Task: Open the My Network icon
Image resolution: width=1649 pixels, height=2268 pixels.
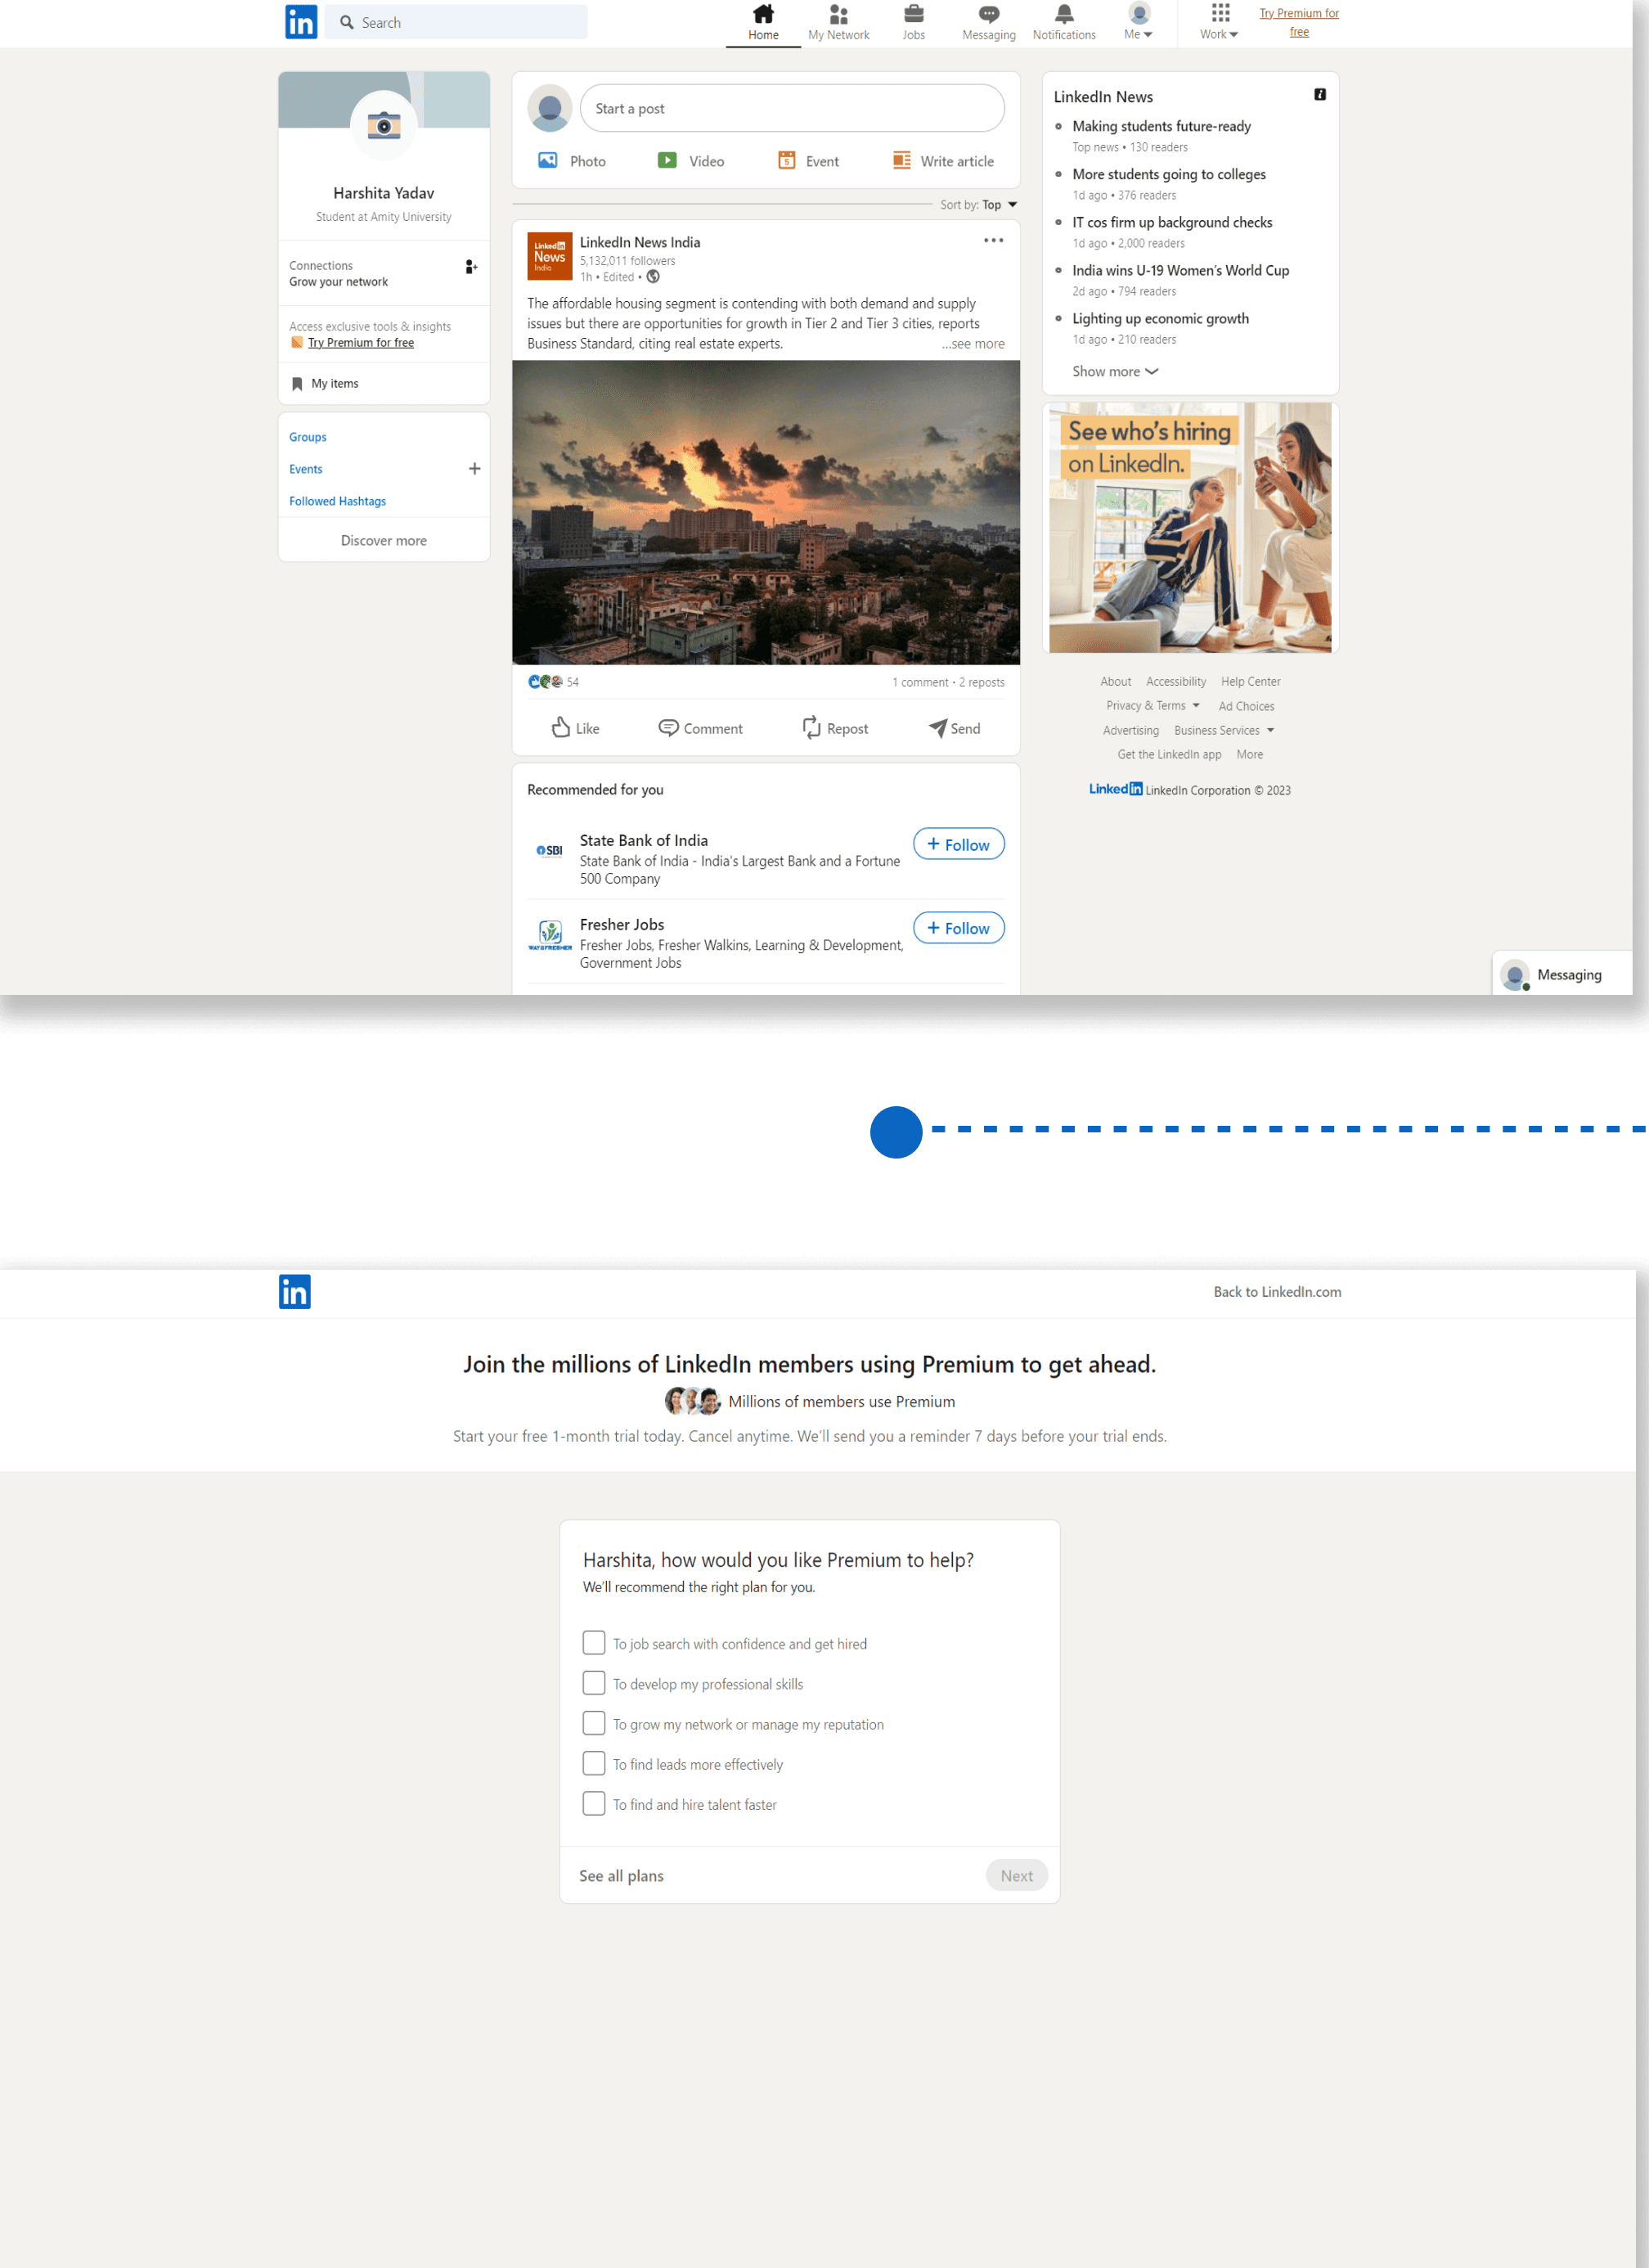Action: [838, 14]
